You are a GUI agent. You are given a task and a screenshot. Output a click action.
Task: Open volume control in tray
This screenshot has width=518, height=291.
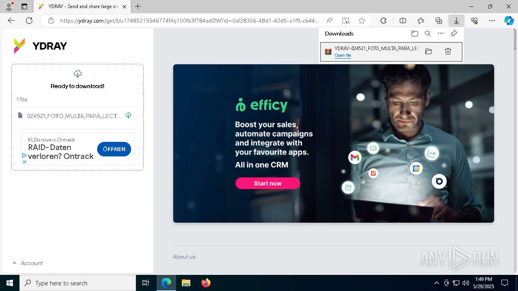[466, 283]
